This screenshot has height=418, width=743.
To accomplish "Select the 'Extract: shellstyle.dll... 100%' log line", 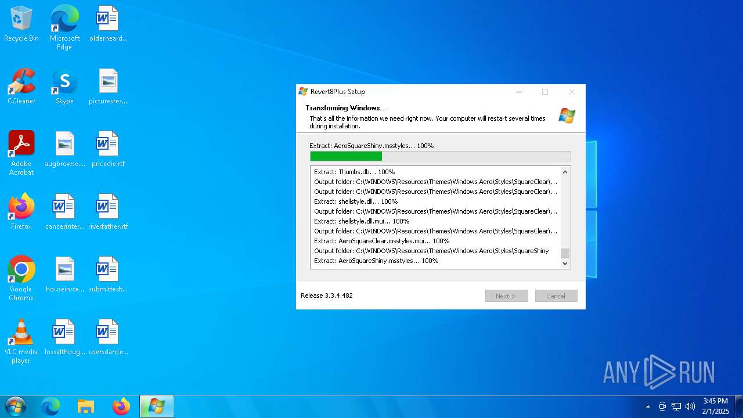I will [356, 201].
